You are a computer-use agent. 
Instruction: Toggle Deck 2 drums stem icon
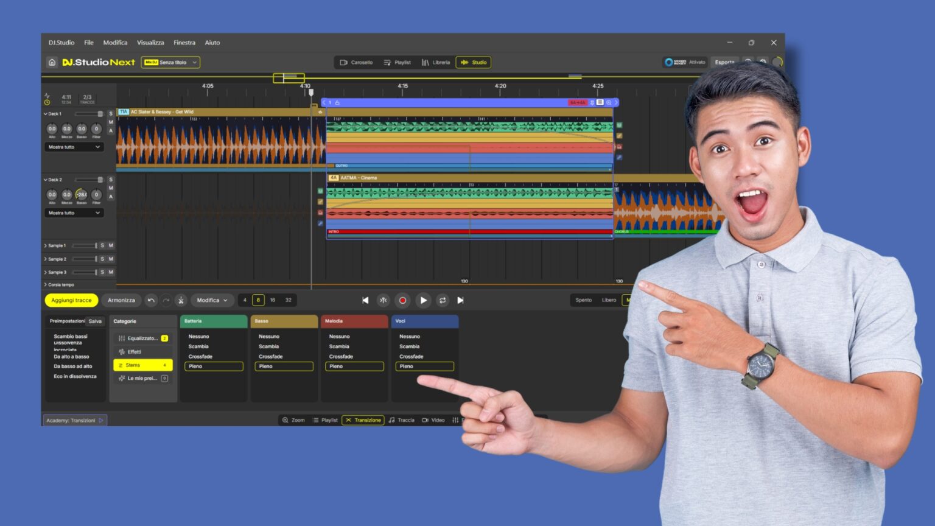click(x=320, y=191)
